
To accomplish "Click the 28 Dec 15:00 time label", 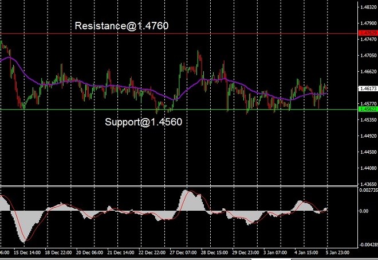I will [x=214, y=253].
